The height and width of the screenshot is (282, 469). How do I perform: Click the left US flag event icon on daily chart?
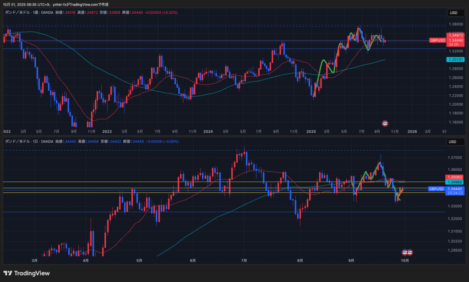tap(405, 252)
